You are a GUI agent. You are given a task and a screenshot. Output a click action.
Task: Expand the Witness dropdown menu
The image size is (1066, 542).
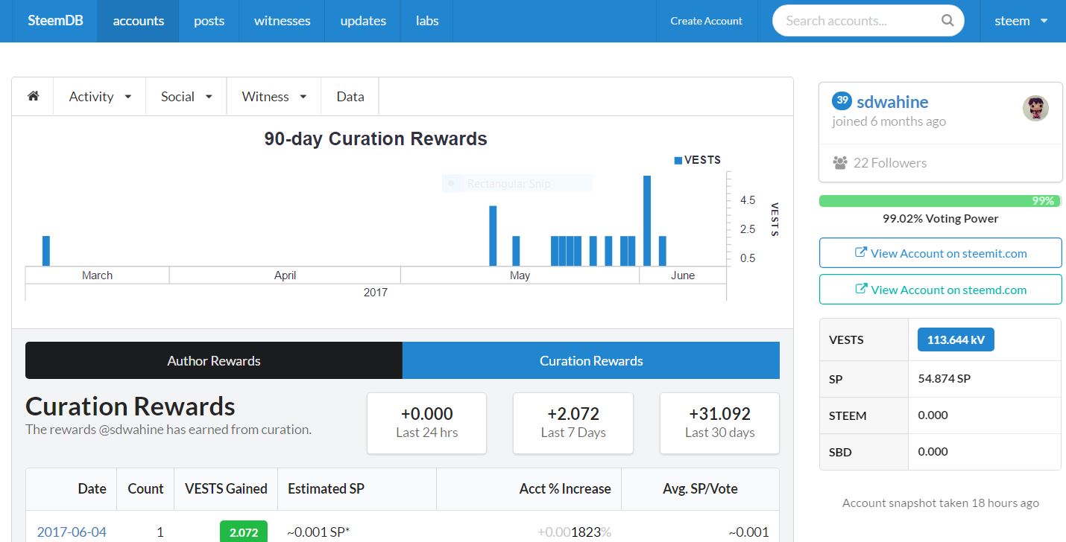274,97
